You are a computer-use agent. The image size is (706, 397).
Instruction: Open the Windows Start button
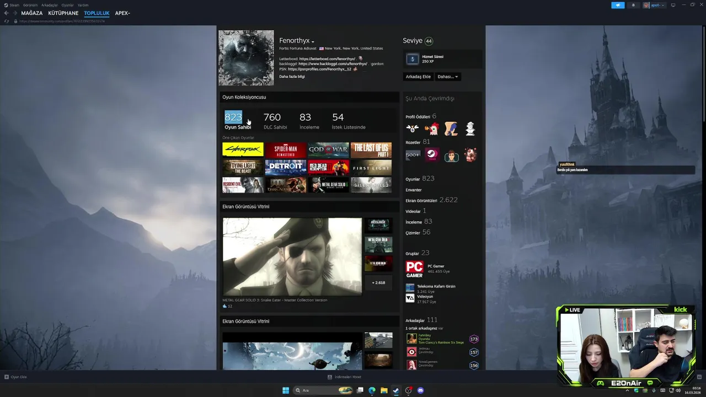(x=286, y=390)
